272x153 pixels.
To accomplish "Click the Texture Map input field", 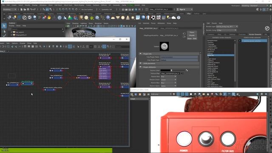I will 170,74.
